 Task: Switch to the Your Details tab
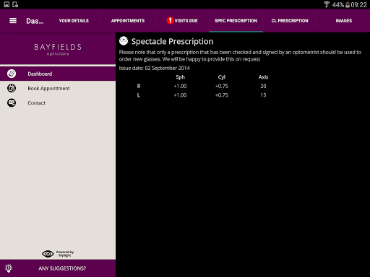point(74,21)
